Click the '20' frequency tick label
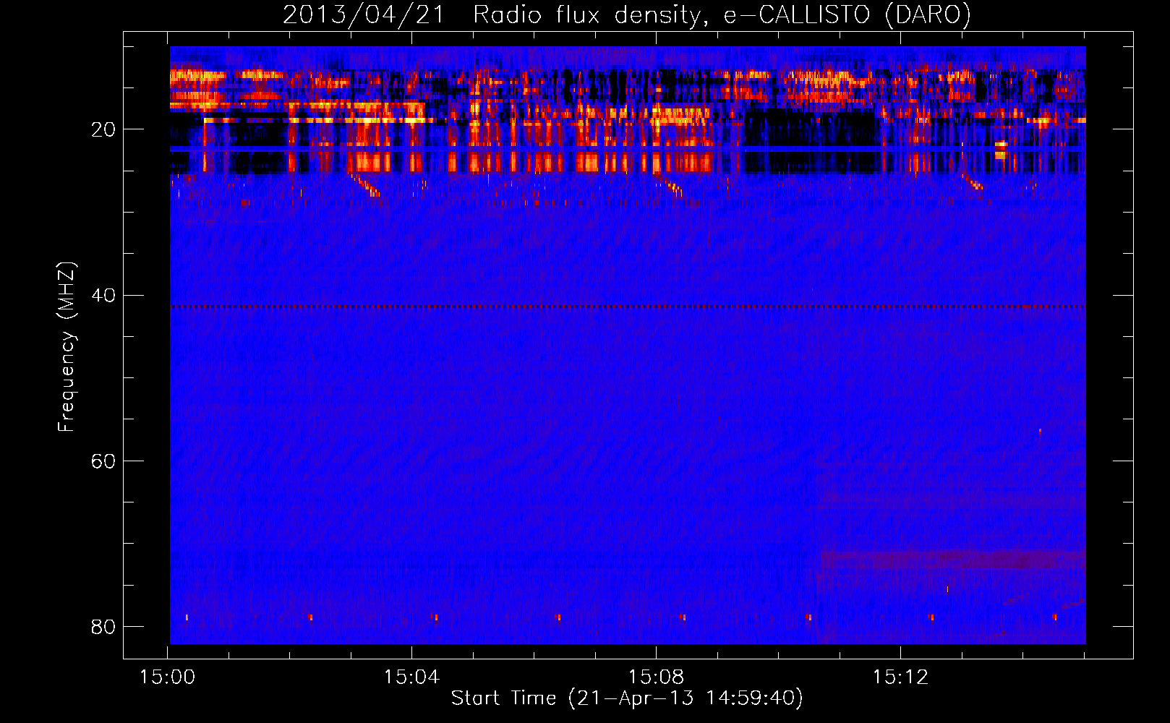 coord(103,129)
